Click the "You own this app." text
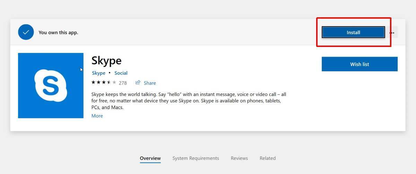 (x=58, y=32)
